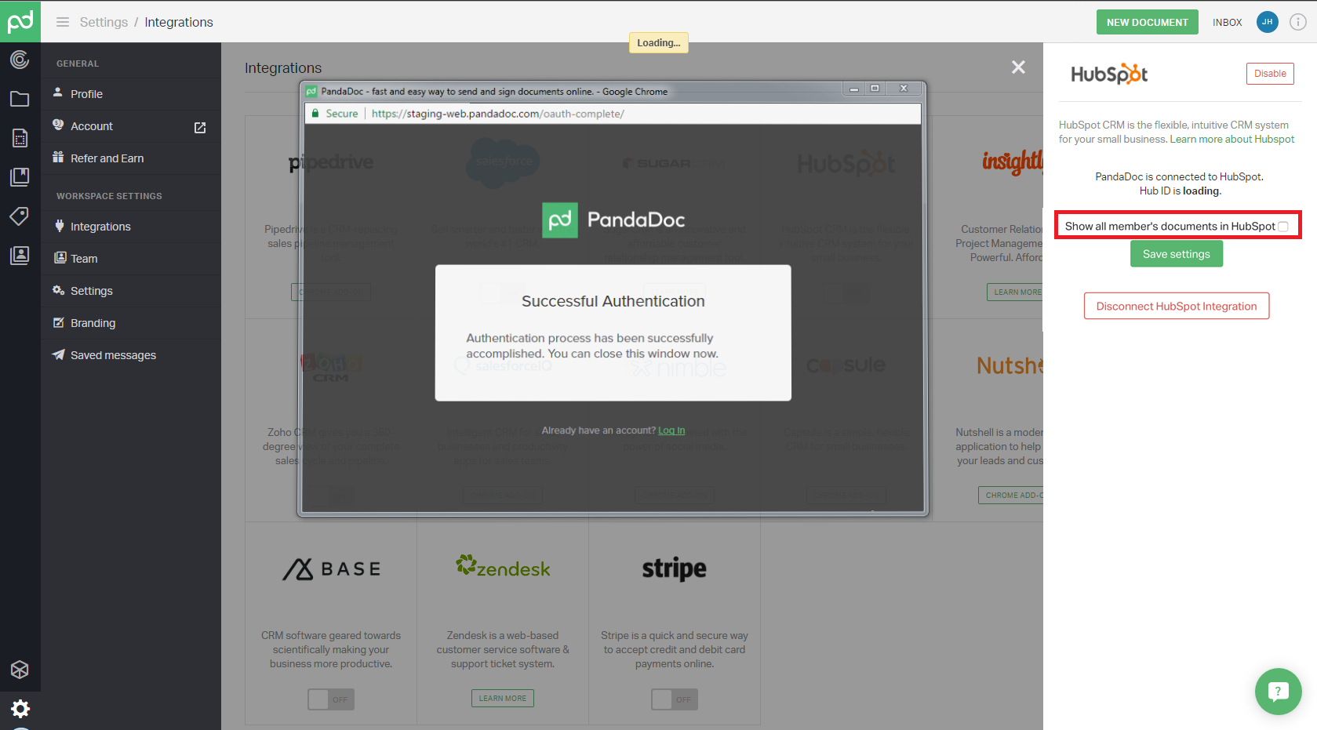Click the secure padlock icon in popup address bar
Screen dimensions: 1317x730
(x=315, y=114)
